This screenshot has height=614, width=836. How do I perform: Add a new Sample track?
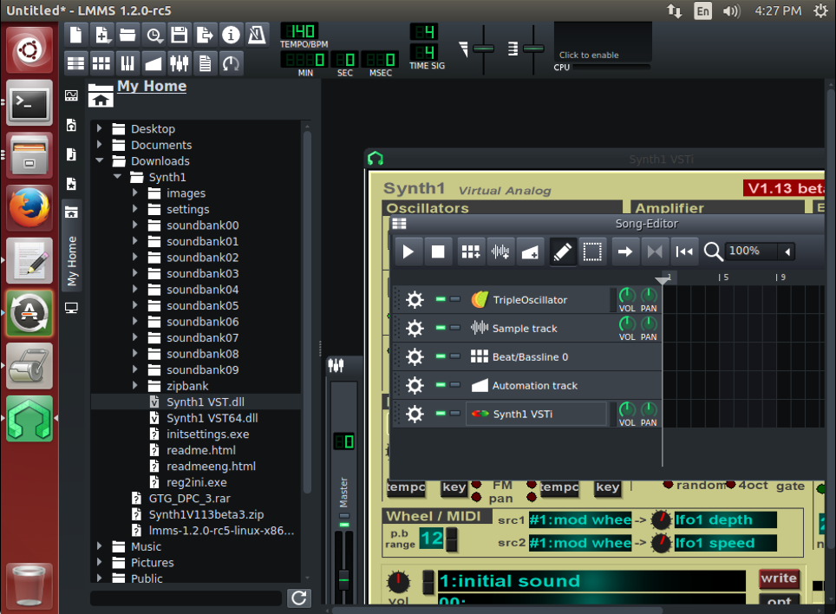coord(500,251)
